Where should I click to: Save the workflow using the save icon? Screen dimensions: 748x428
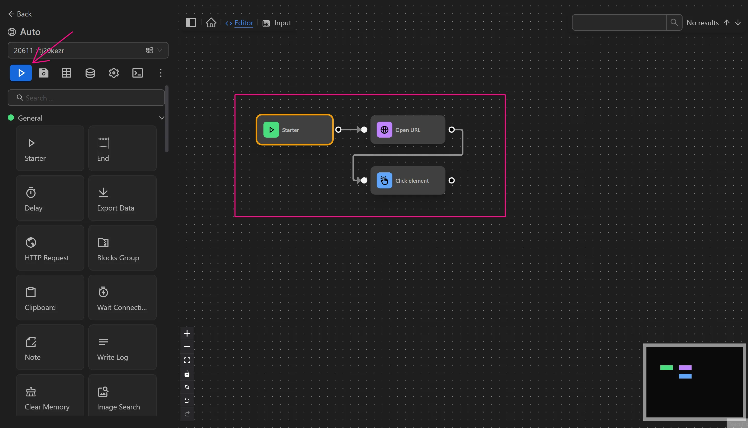coord(44,73)
